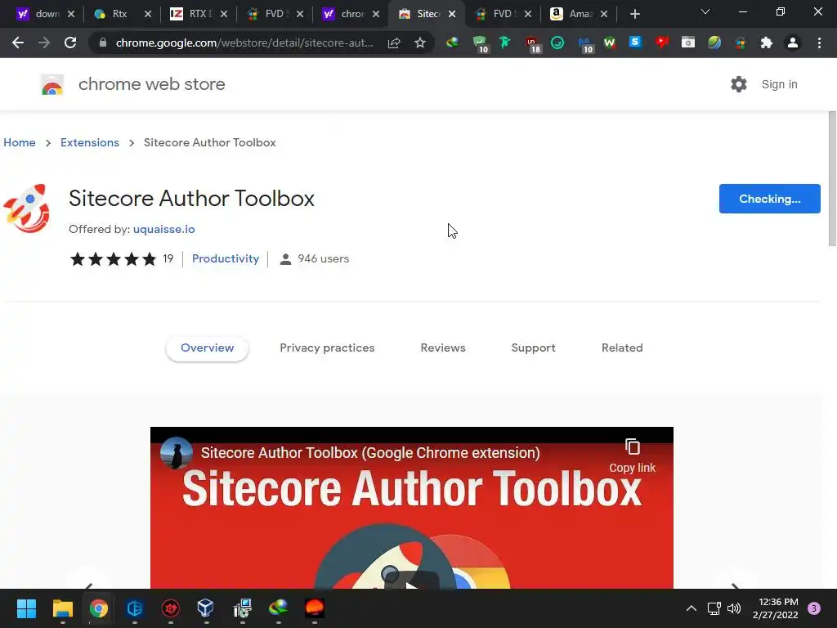Open the red gear app in taskbar

pyautogui.click(x=170, y=608)
